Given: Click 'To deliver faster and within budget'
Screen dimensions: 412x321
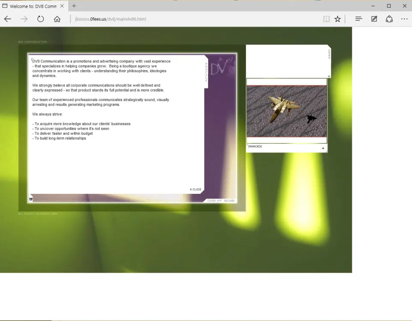Looking at the screenshot, I should (63, 134).
